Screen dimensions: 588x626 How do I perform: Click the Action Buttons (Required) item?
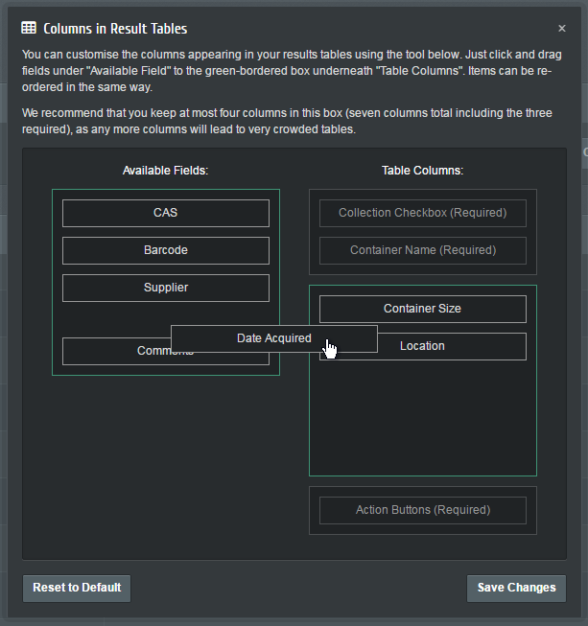[x=423, y=510]
